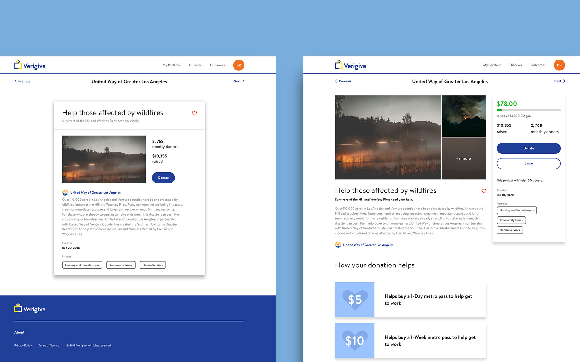
Task: Open Terms of Service in footer
Action: click(x=49, y=345)
